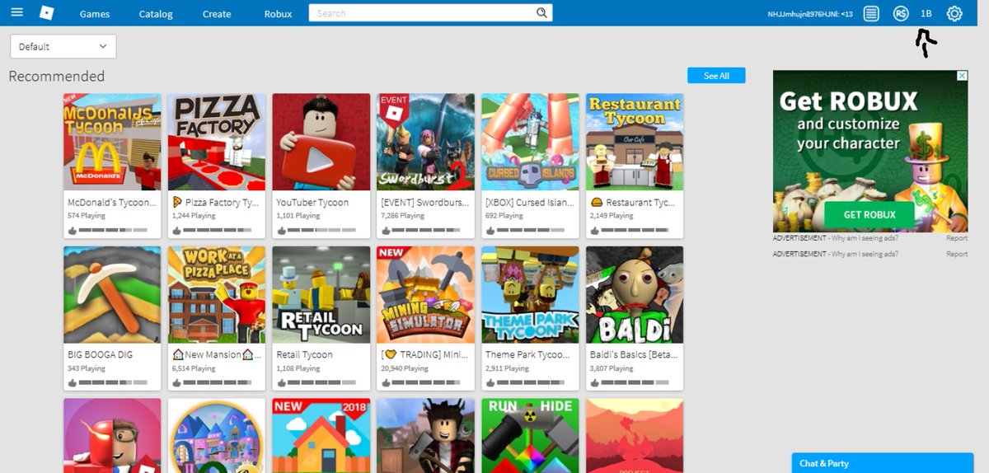The image size is (989, 473).
Task: Open the NEW 2018 house game thumbnail
Action: [321, 436]
